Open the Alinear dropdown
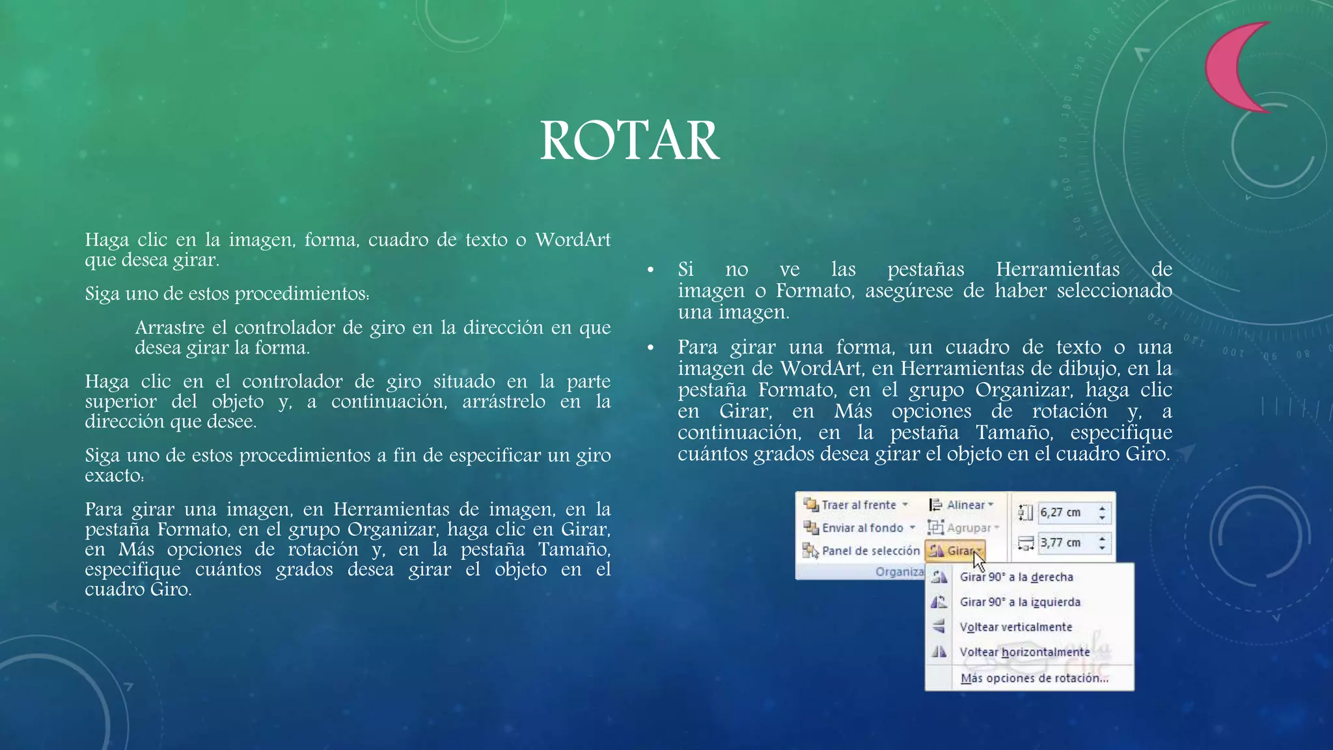This screenshot has height=750, width=1333. point(962,505)
